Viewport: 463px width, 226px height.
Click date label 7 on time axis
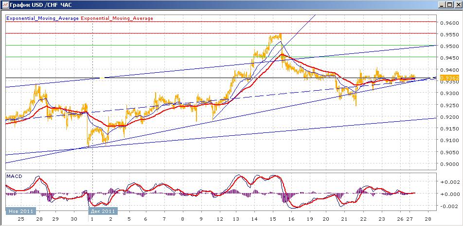[x=164, y=219]
